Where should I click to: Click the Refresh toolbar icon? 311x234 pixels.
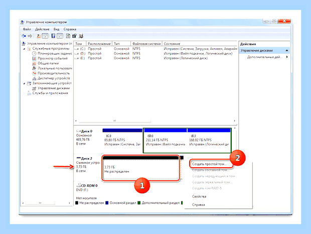[x=68, y=36]
